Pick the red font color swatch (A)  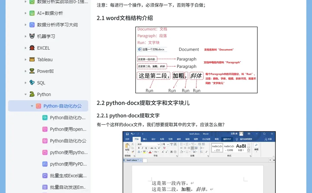[150, 152]
